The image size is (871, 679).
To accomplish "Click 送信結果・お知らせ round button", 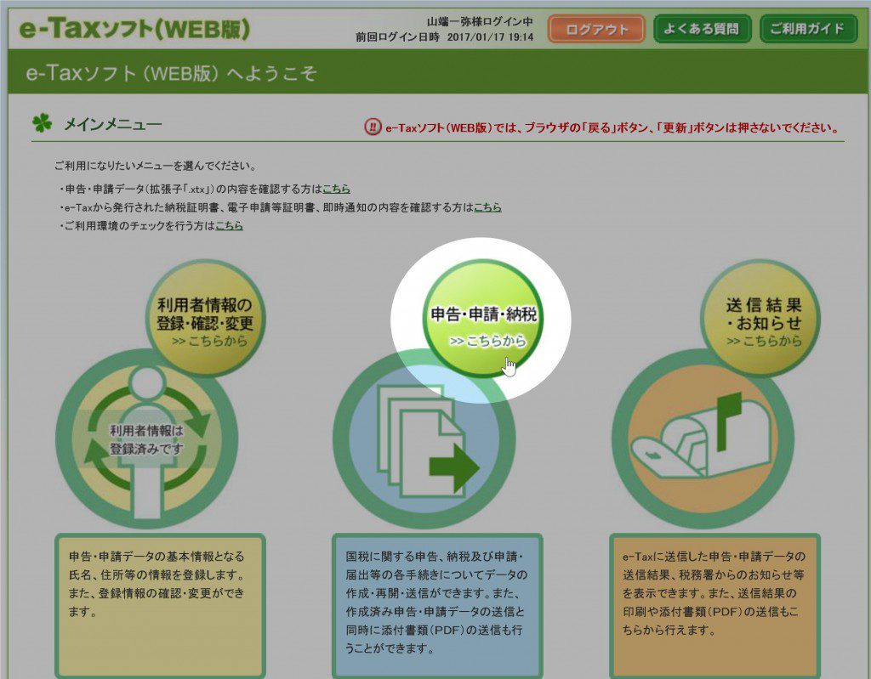I will (x=760, y=318).
